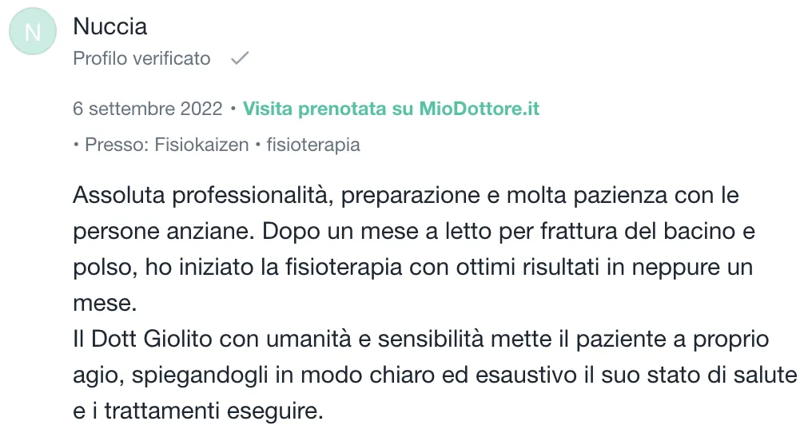Select the date 6 settembre 2022
812x445 pixels.
148,109
